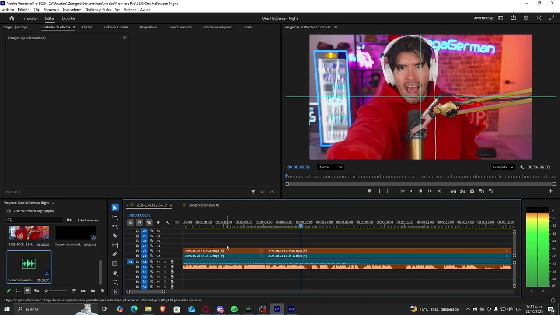Image resolution: width=560 pixels, height=315 pixels.
Task: Select the Pen tool in timeline toolbox
Action: (x=115, y=254)
